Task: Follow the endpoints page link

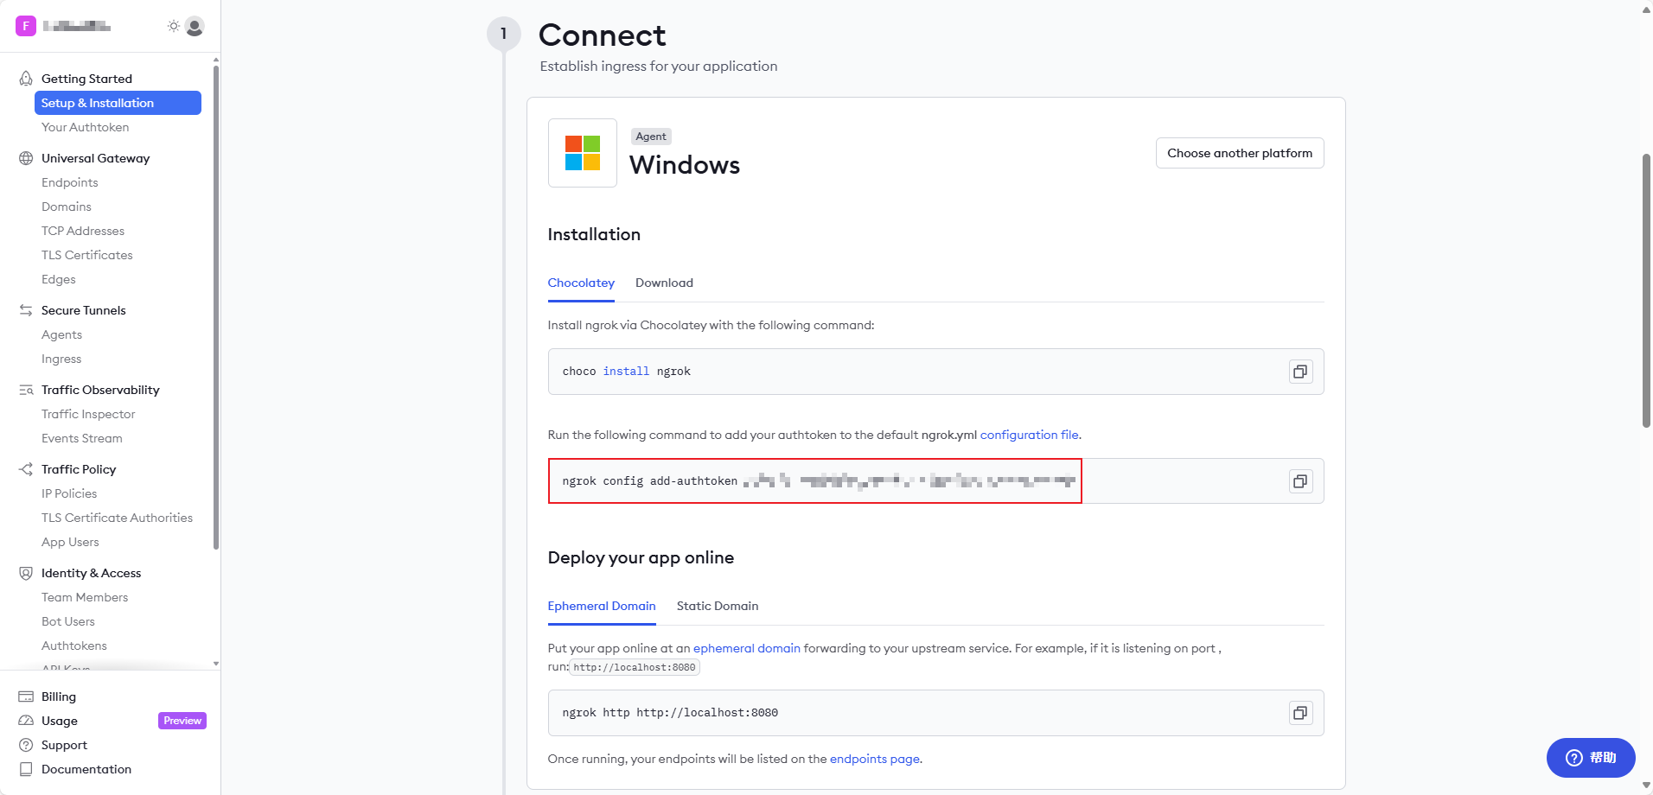Action: 874,759
